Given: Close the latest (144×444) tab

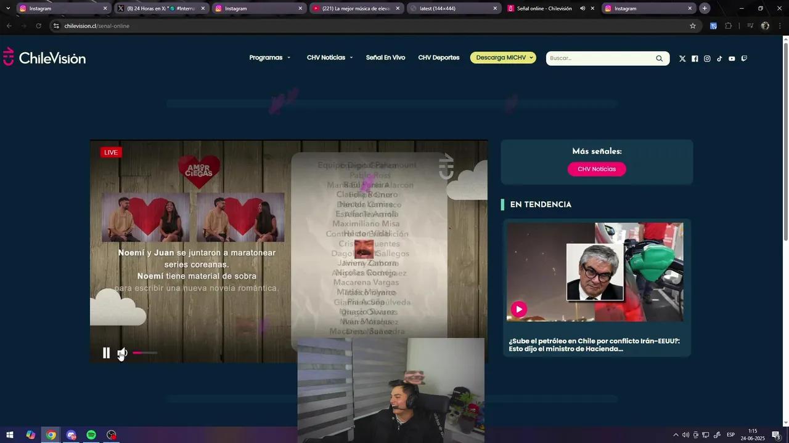Looking at the screenshot, I should click(x=495, y=9).
